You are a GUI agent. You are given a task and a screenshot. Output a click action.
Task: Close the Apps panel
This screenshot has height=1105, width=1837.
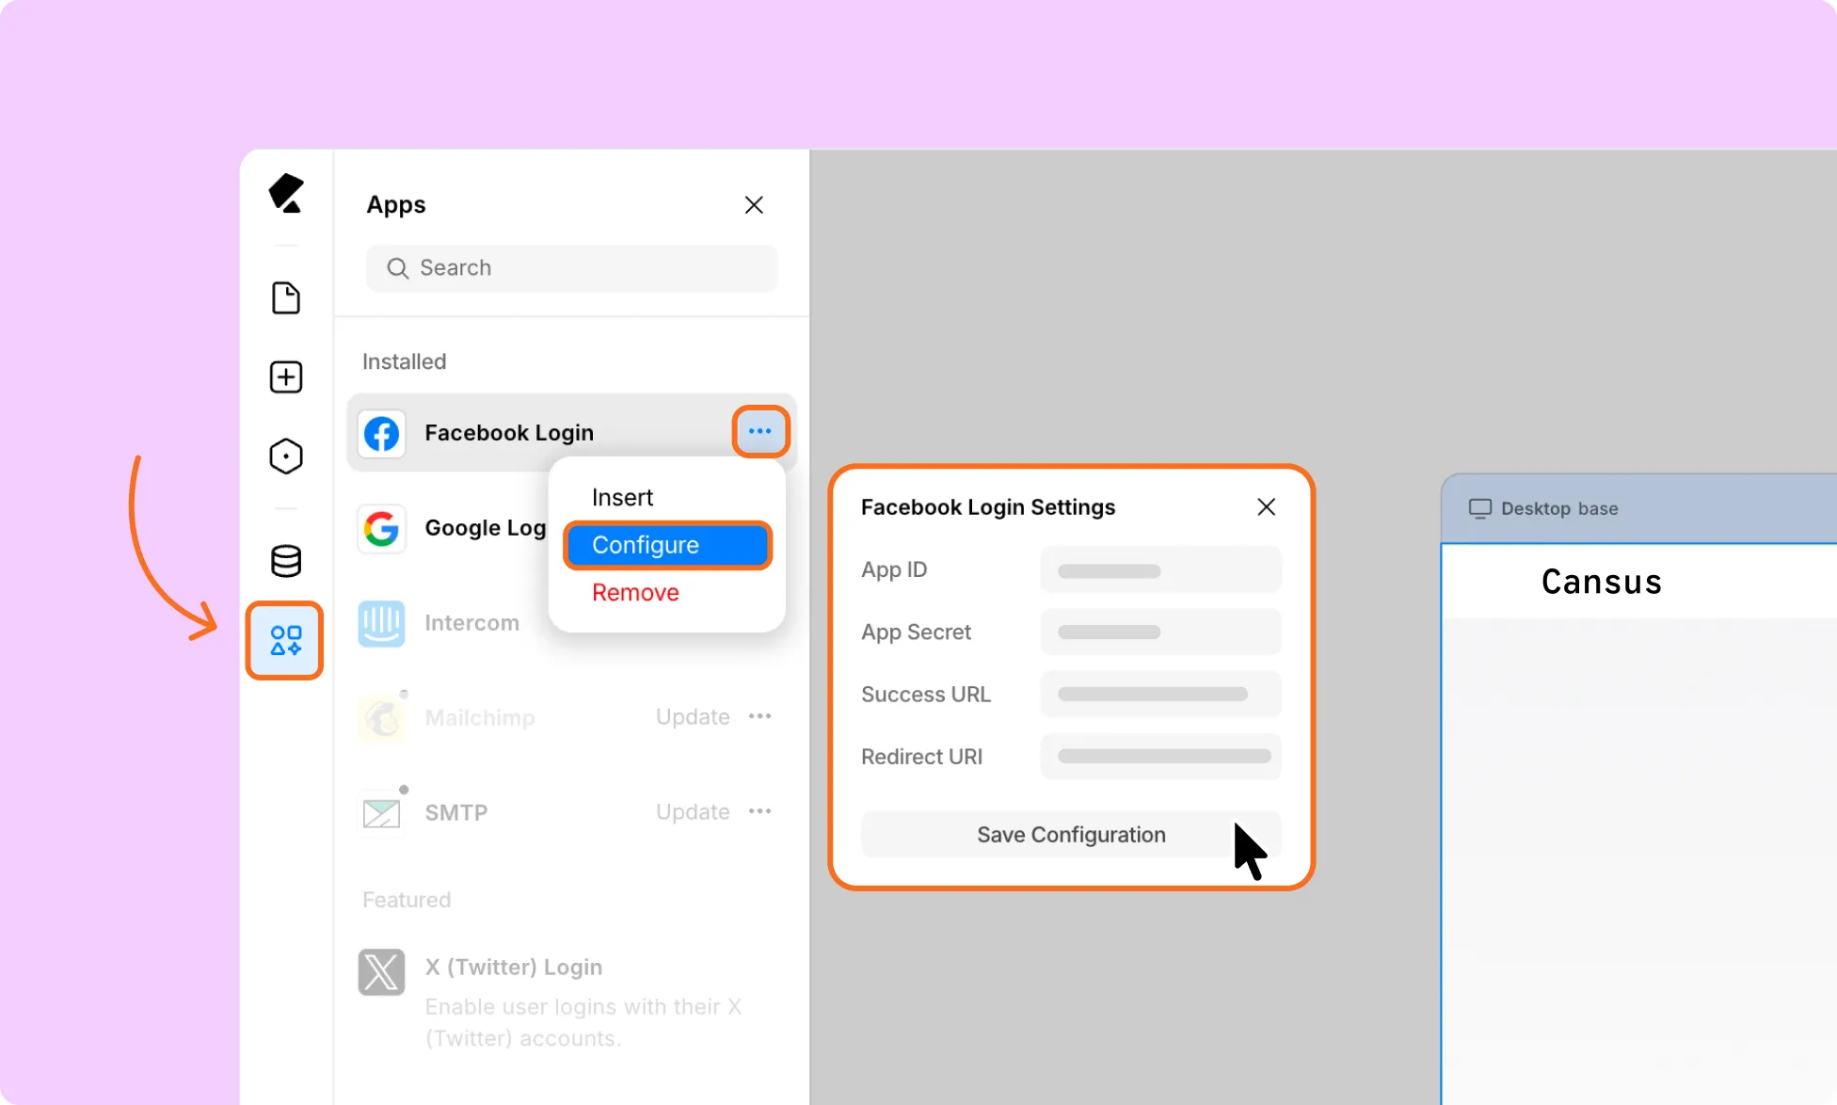click(754, 205)
